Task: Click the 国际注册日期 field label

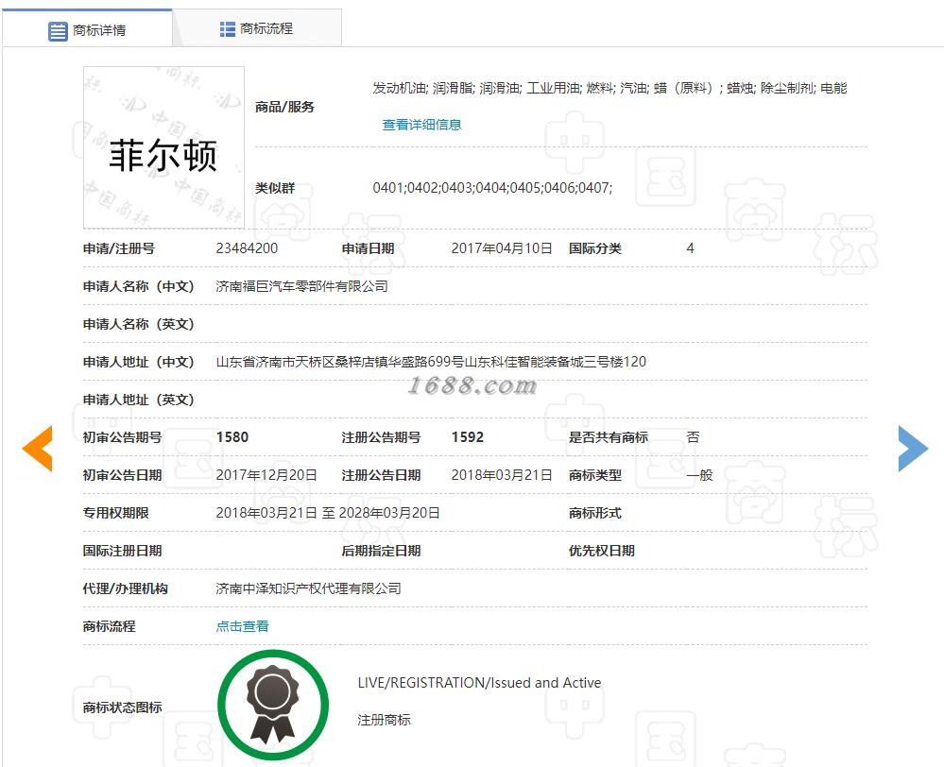Action: point(122,551)
